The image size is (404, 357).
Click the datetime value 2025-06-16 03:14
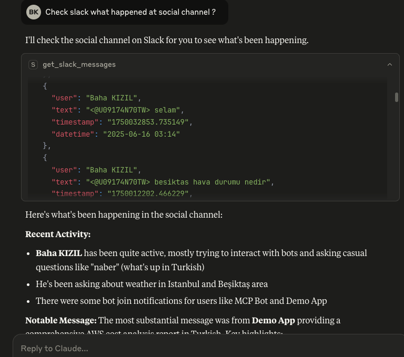142,134
